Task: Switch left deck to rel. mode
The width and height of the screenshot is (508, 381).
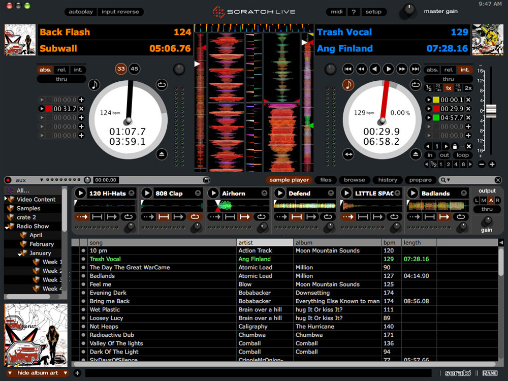Action: point(61,70)
